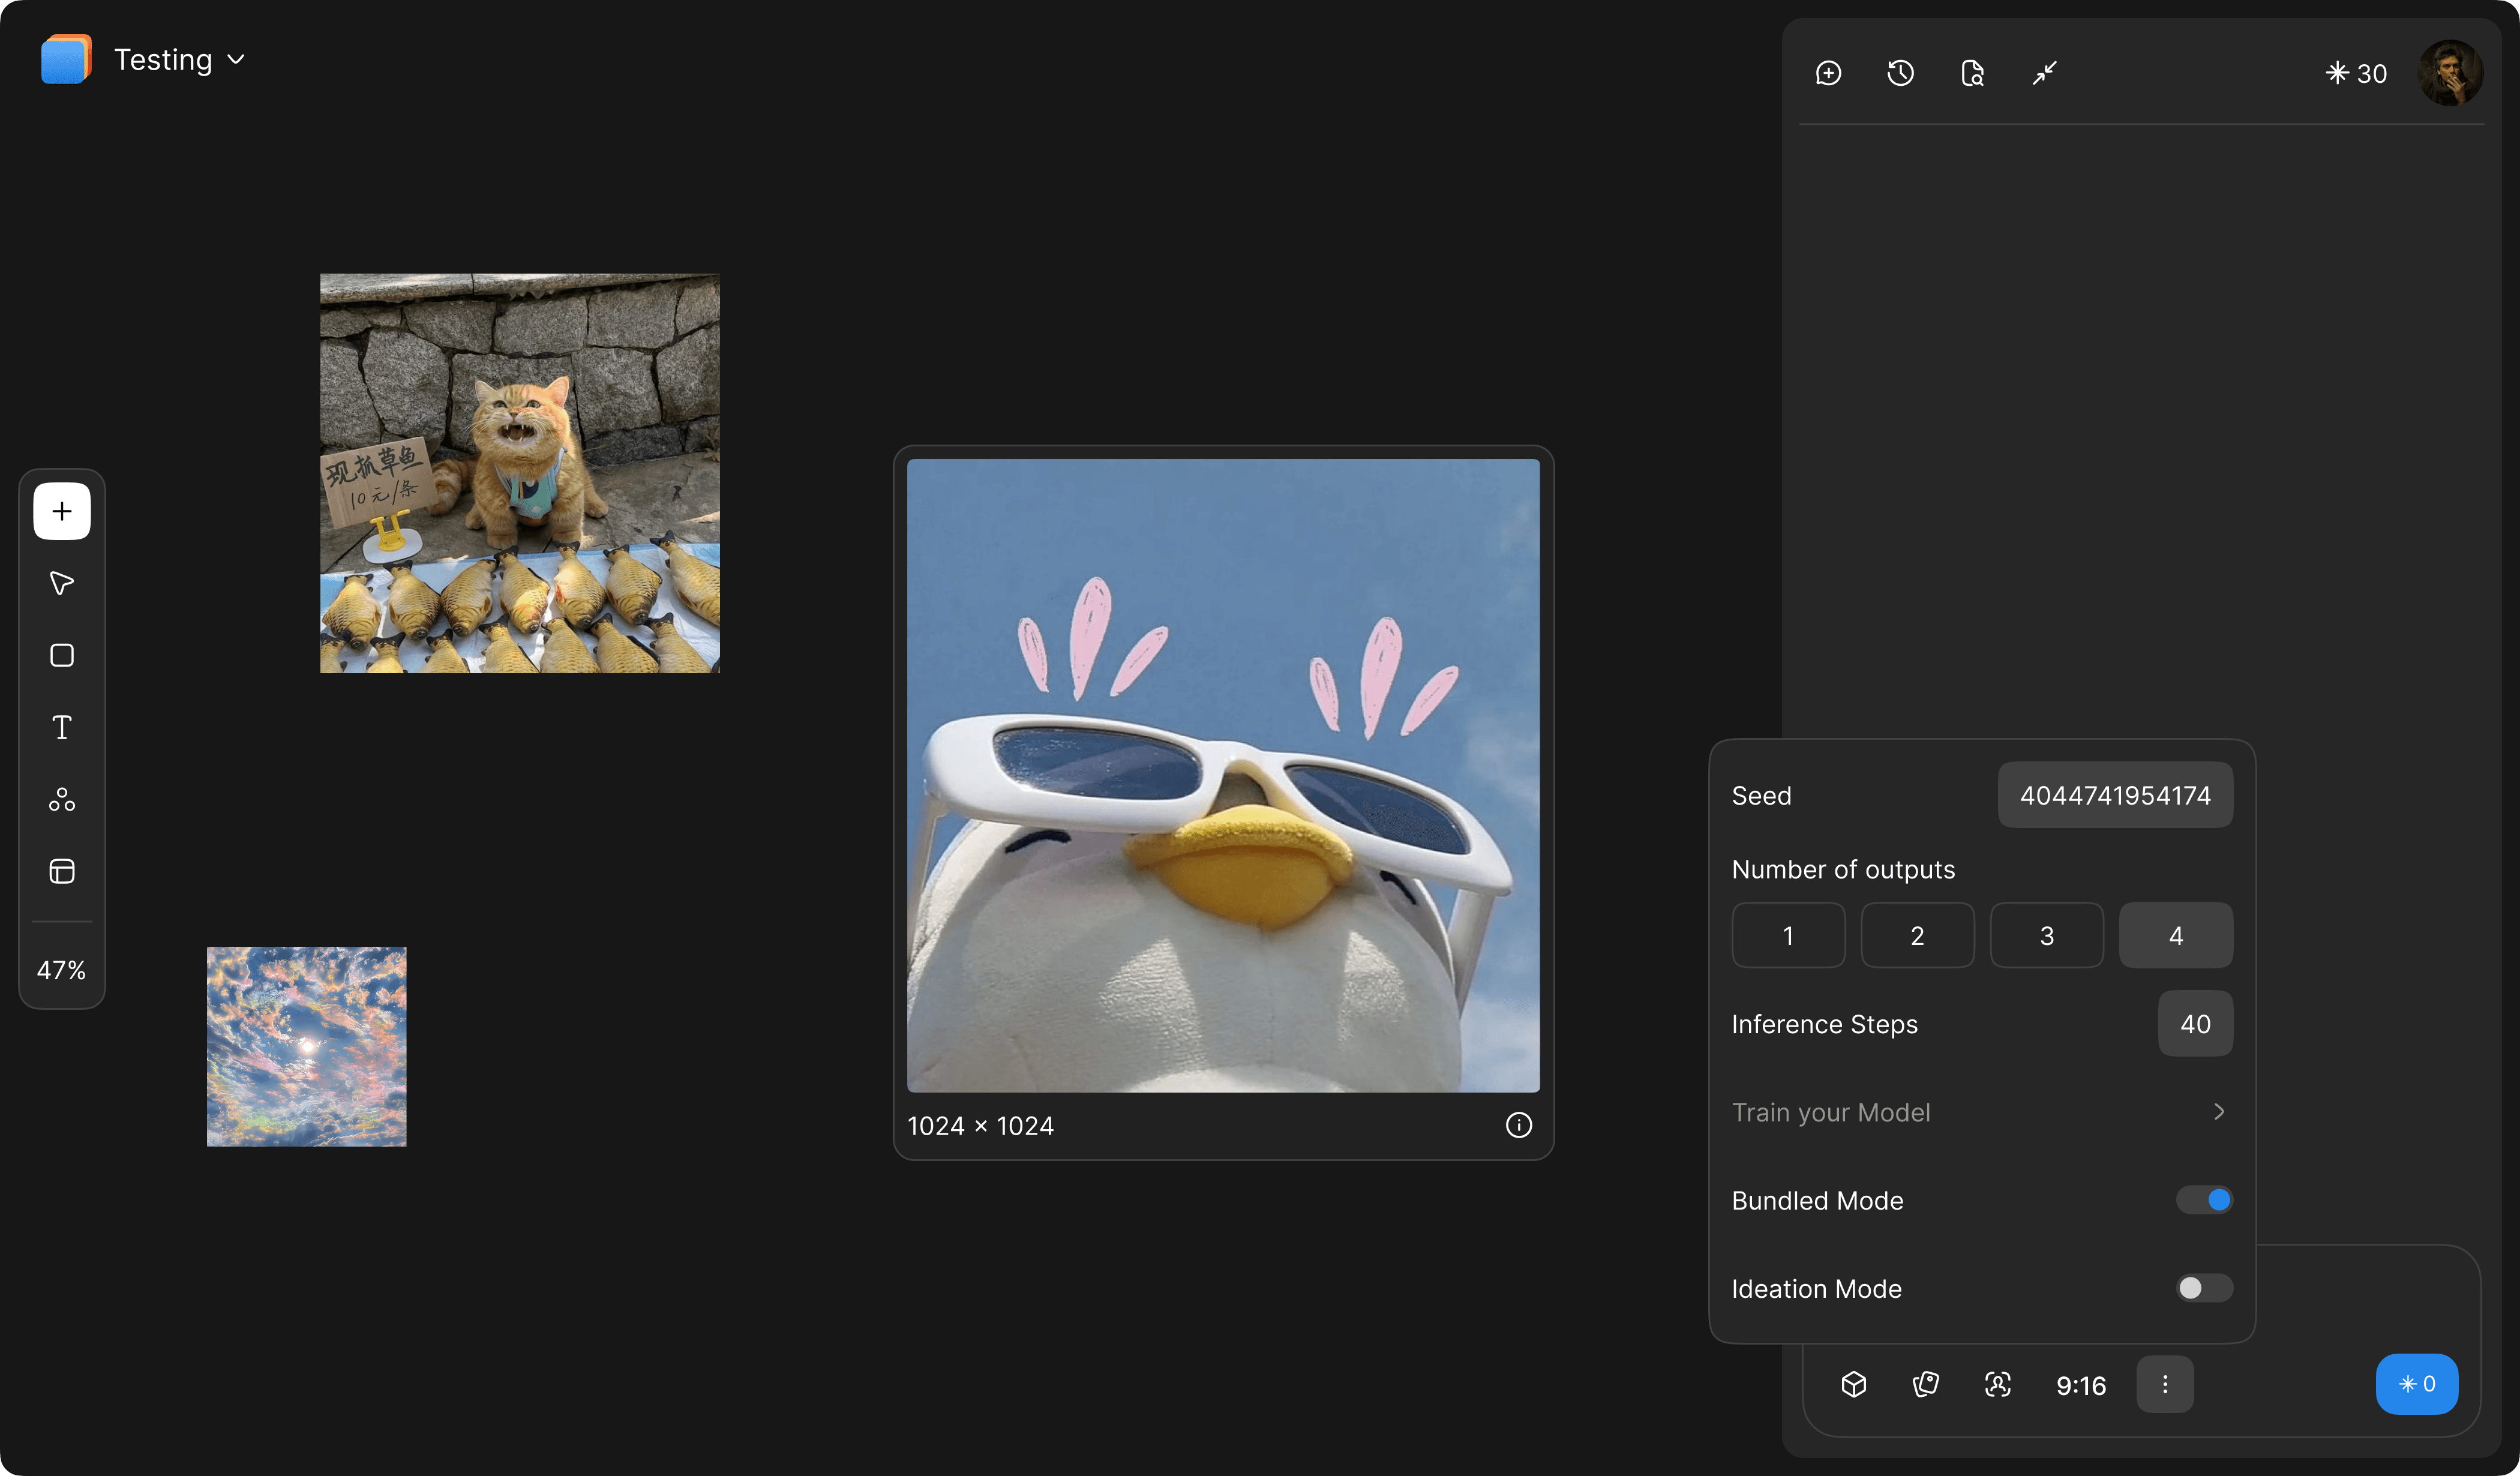Open the document search icon

pos(1972,73)
